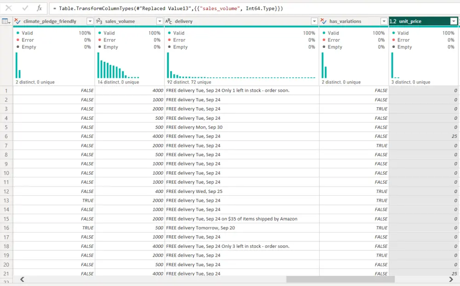Select row number 13

click(6, 200)
